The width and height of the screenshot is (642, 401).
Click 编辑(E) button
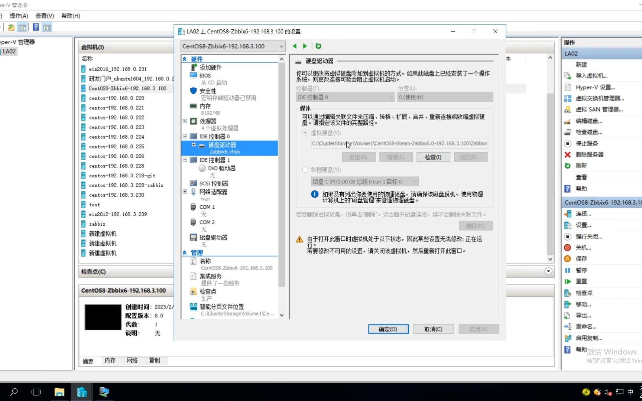click(x=396, y=157)
